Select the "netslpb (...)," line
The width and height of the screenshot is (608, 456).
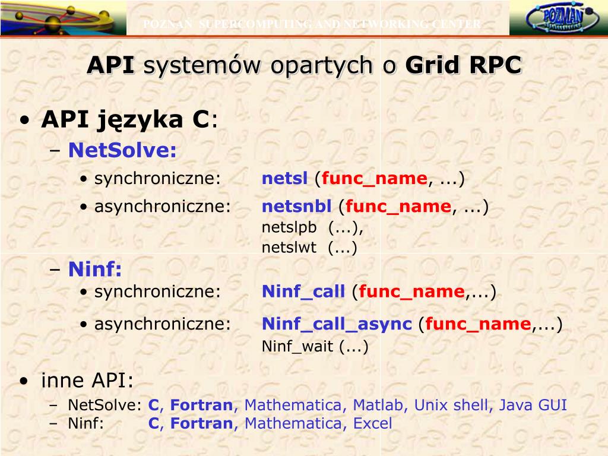click(x=312, y=227)
